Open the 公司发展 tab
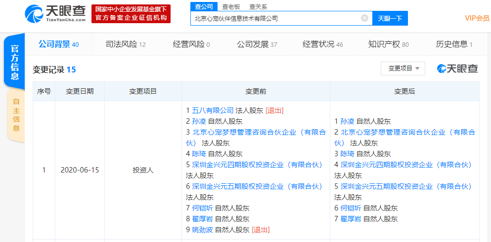 257,44
